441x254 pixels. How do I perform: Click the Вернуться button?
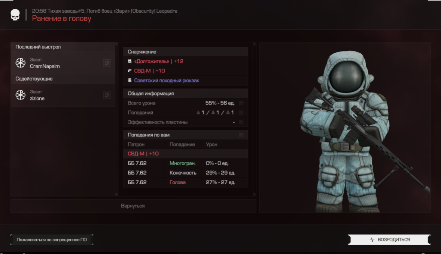click(x=133, y=206)
